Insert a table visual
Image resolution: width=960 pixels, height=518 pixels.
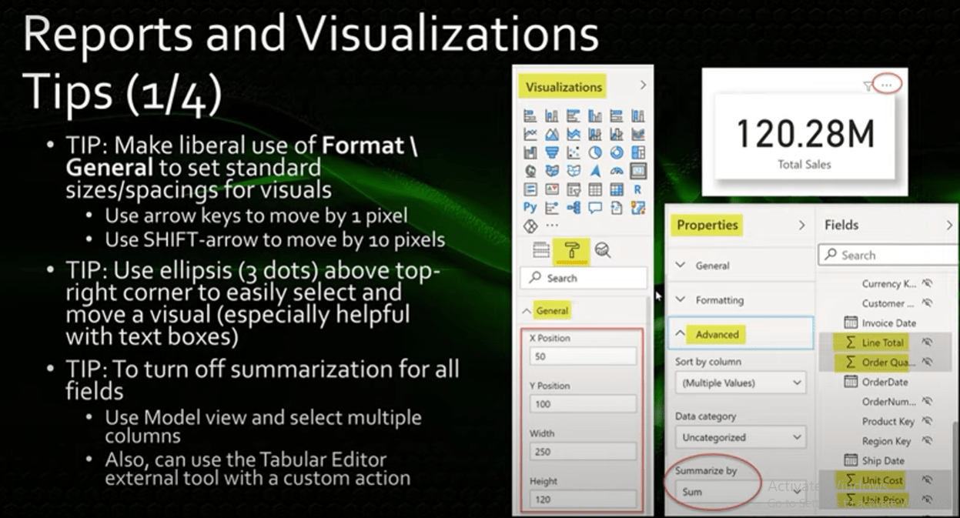(595, 189)
